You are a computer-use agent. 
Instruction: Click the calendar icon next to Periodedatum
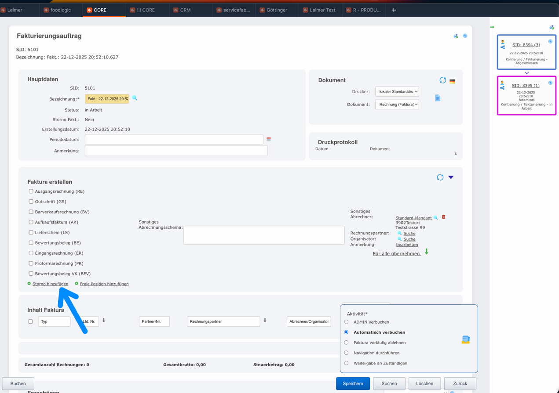click(x=269, y=139)
